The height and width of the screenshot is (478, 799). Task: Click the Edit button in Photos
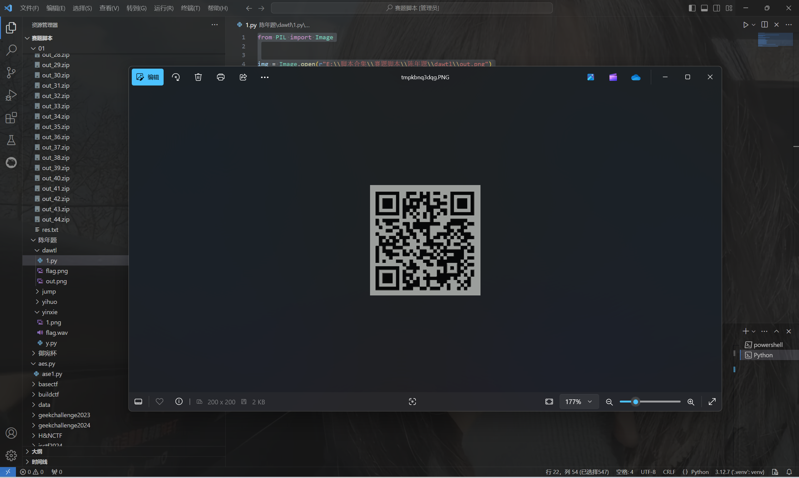click(148, 77)
